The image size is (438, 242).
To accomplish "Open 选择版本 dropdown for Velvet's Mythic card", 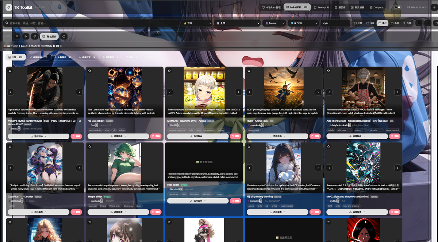I will (38, 136).
